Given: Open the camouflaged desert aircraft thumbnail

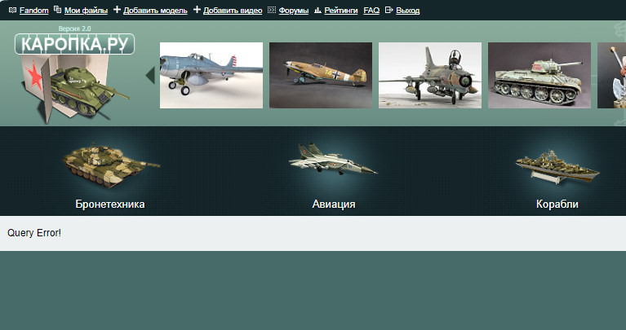Looking at the screenshot, I should pos(321,75).
